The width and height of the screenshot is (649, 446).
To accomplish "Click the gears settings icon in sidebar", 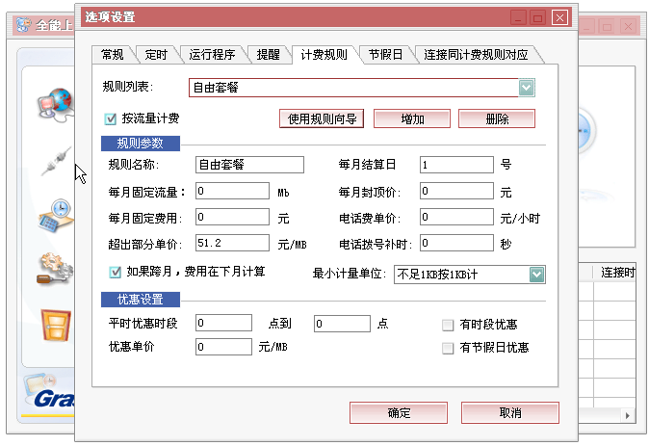I will [53, 270].
